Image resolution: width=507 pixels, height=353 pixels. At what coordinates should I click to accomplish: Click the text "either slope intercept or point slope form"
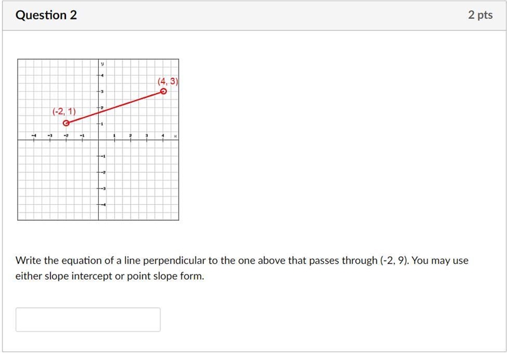click(109, 276)
